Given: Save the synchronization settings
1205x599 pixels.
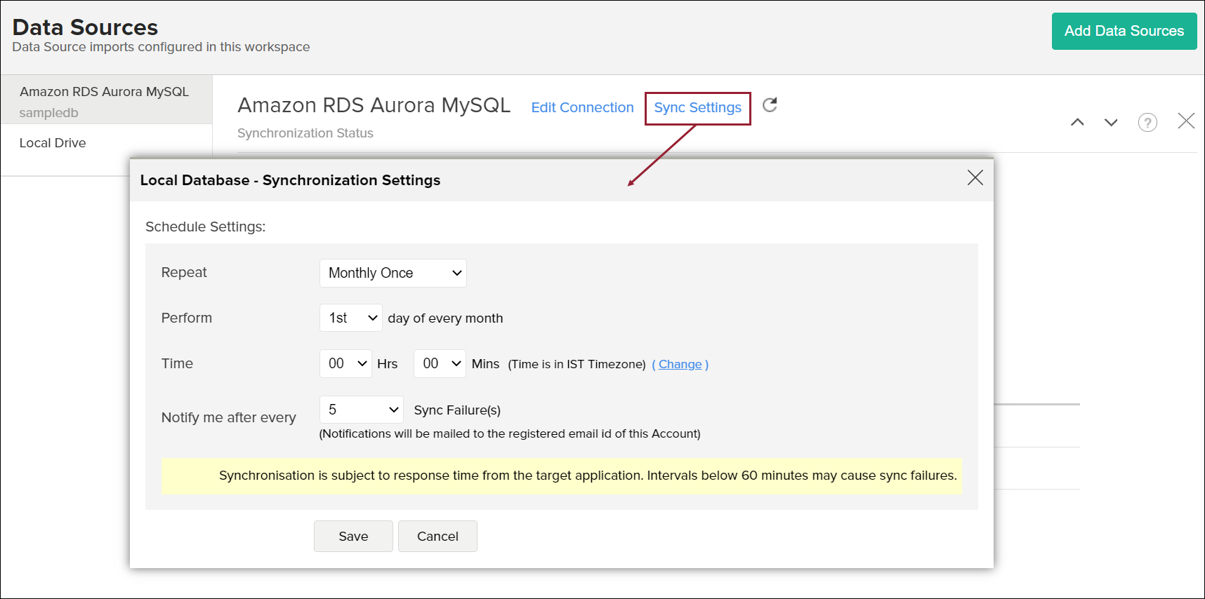Looking at the screenshot, I should 353,537.
